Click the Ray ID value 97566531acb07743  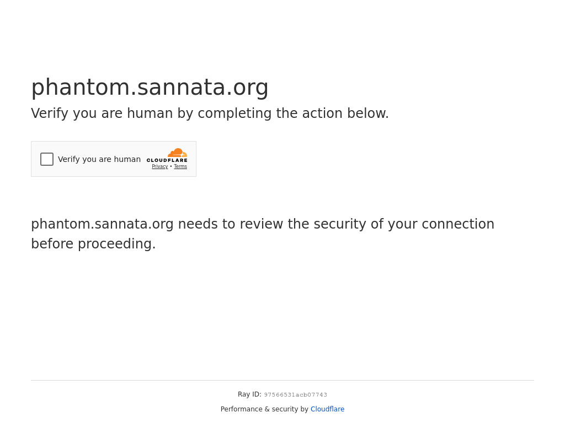pos(296,395)
